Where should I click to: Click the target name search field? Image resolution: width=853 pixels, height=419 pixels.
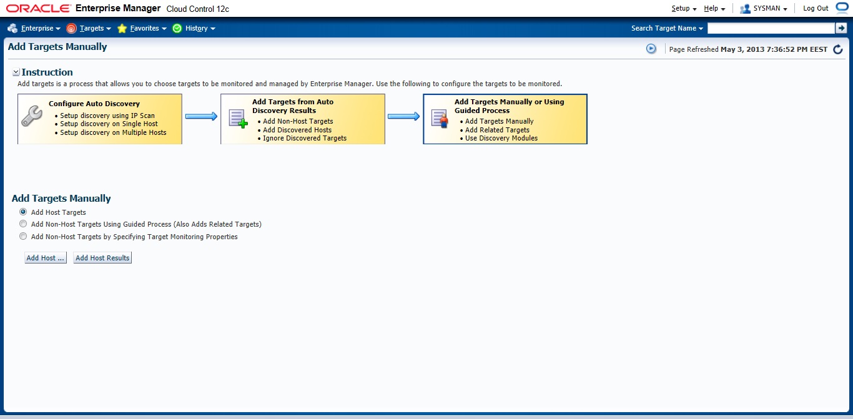(771, 28)
